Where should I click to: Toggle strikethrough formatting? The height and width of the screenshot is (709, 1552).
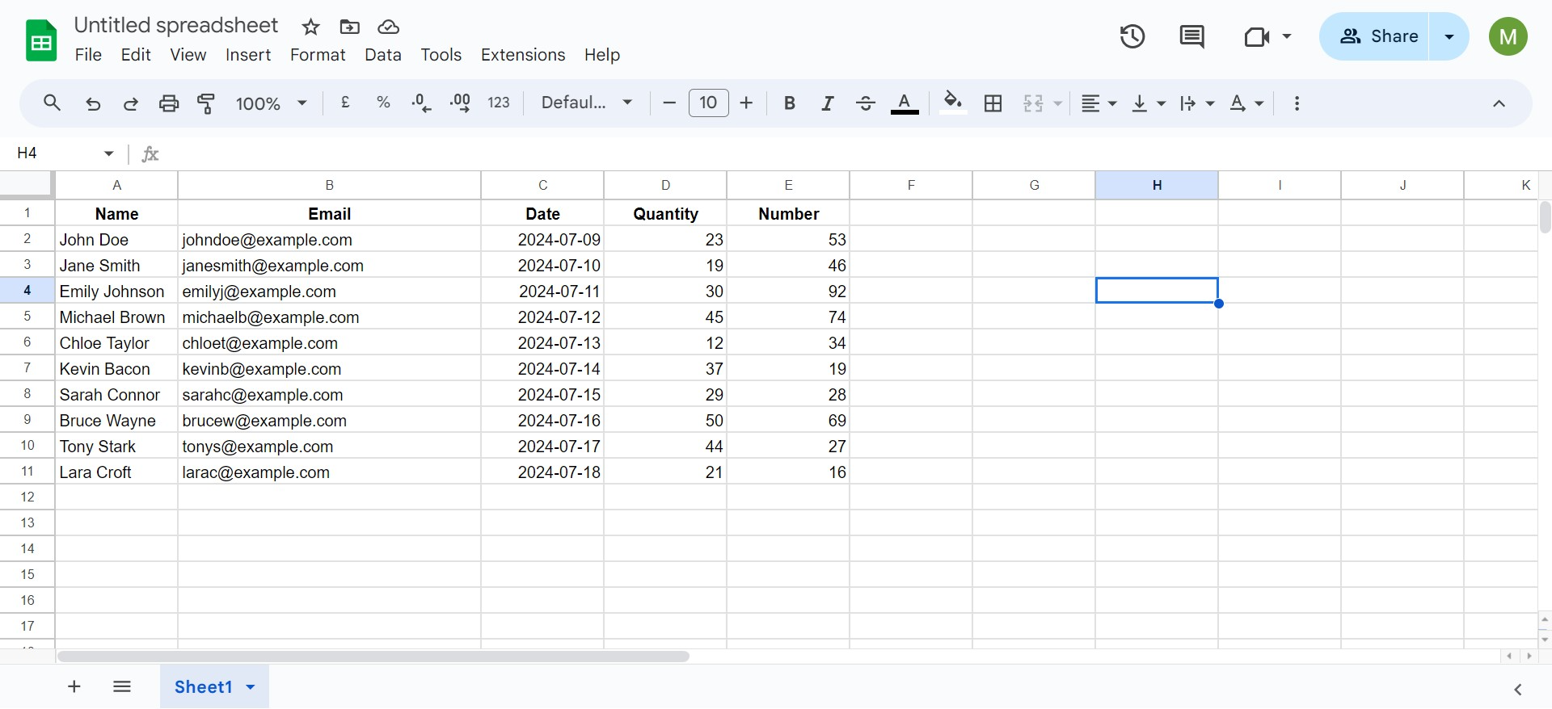[x=865, y=103]
